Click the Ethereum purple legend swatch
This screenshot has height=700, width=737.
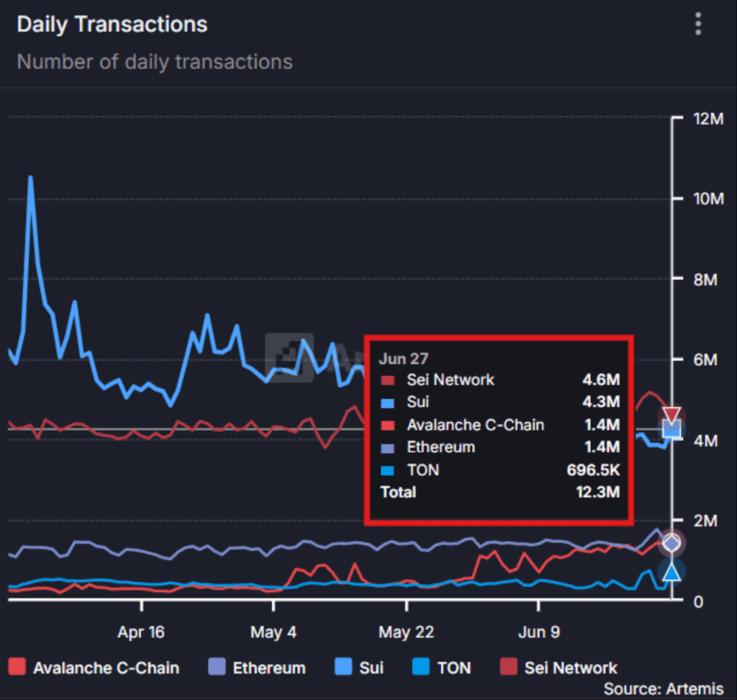(217, 667)
